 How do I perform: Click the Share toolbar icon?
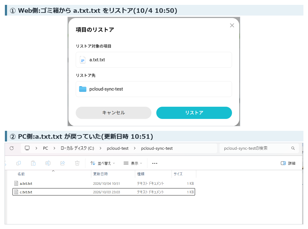pos(63,163)
